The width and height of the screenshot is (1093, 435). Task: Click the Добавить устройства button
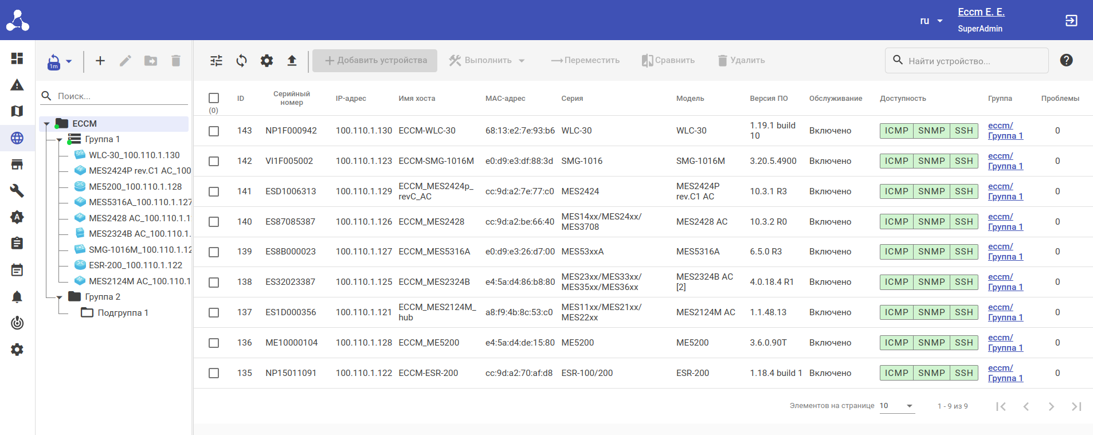375,61
